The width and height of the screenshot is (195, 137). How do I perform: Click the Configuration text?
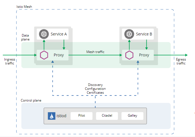point(95,89)
